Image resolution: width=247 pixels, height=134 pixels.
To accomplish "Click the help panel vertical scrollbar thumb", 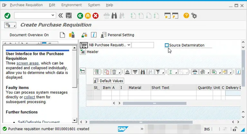I will (75, 69).
